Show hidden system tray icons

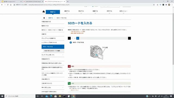click(x=150, y=96)
